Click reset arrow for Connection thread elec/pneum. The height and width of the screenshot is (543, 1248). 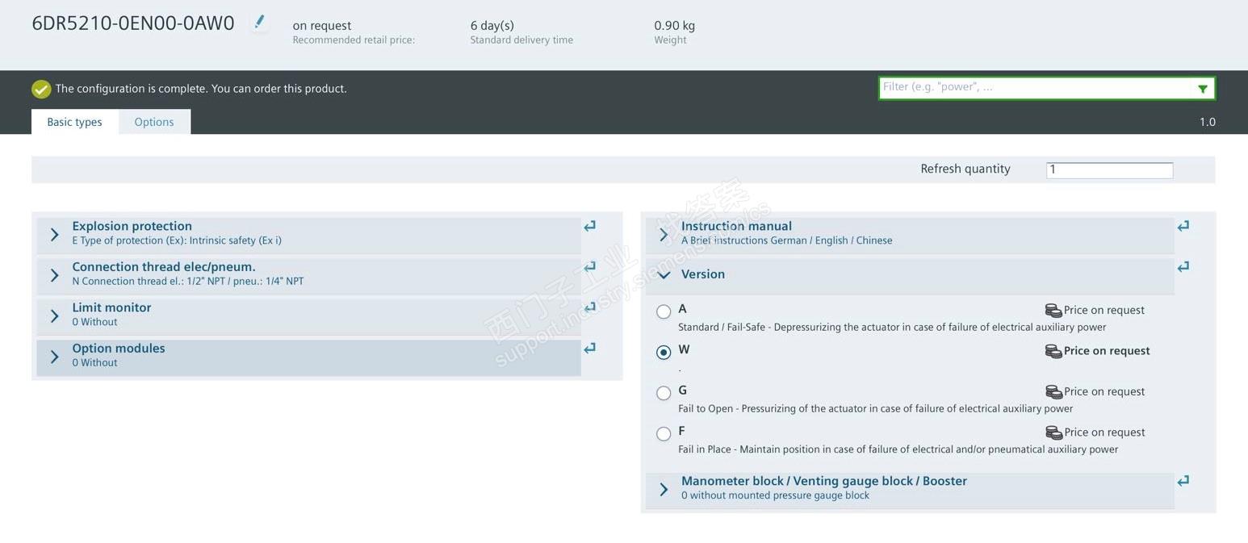pos(590,267)
